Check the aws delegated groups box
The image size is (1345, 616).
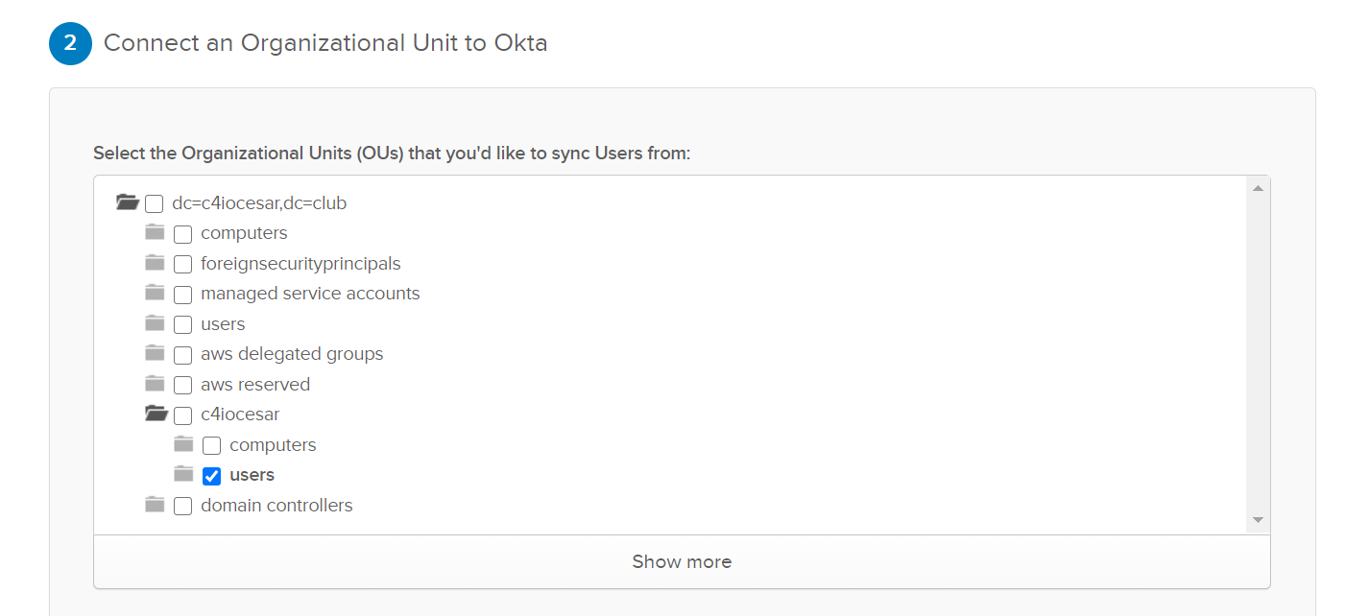tap(183, 355)
